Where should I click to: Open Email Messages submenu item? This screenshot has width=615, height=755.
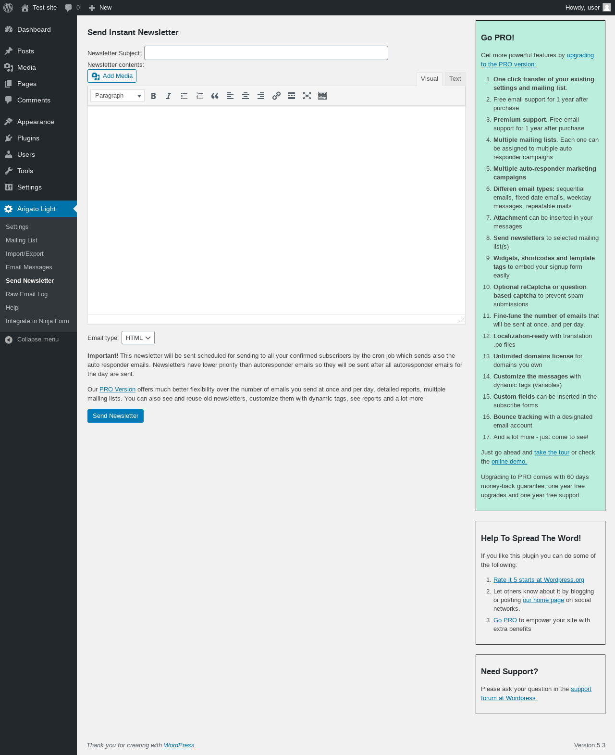(x=29, y=267)
